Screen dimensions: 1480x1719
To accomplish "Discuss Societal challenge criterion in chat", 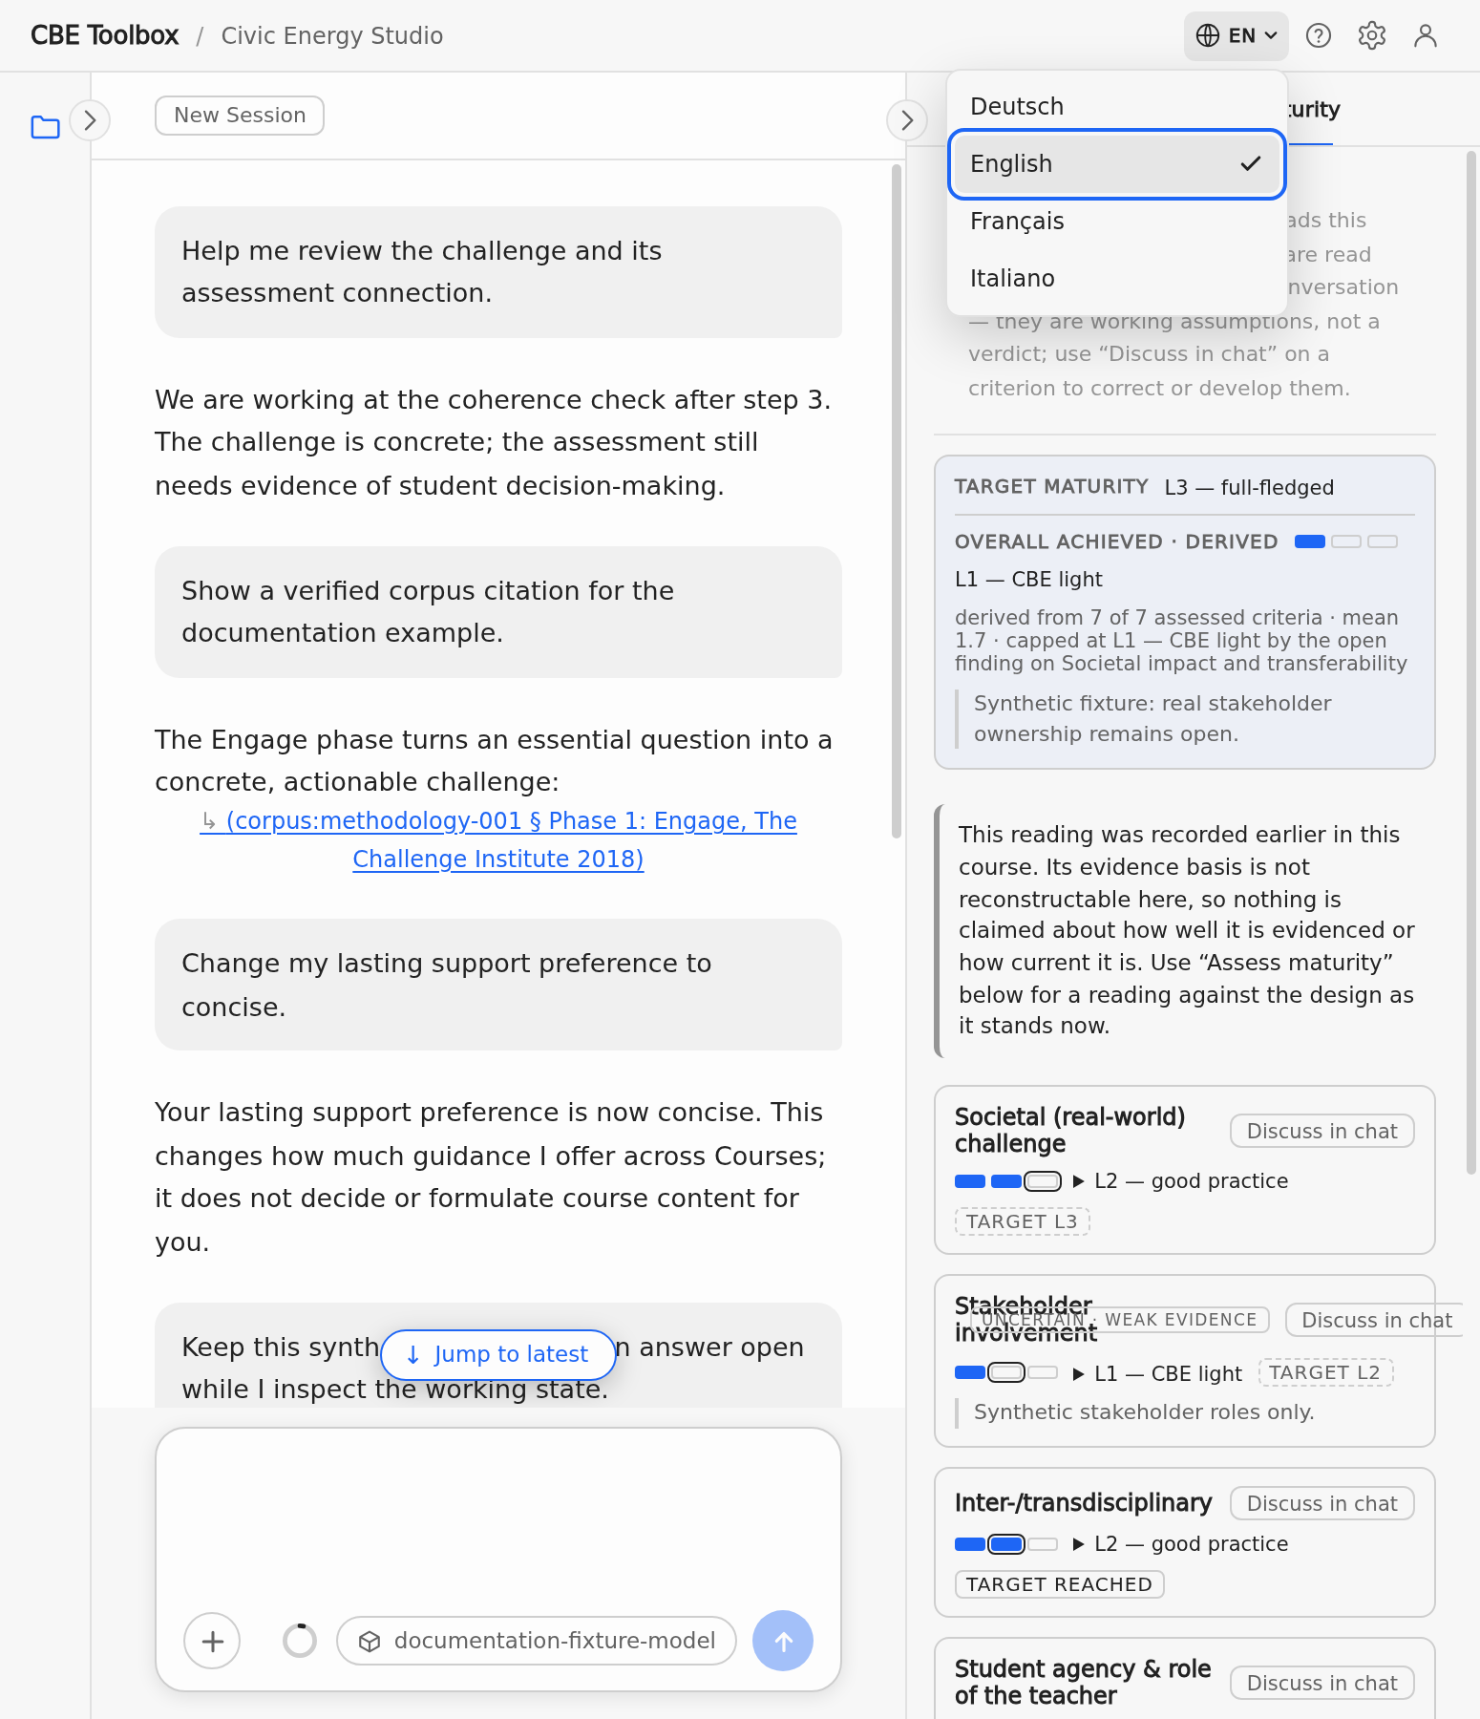I will click(1322, 1132).
